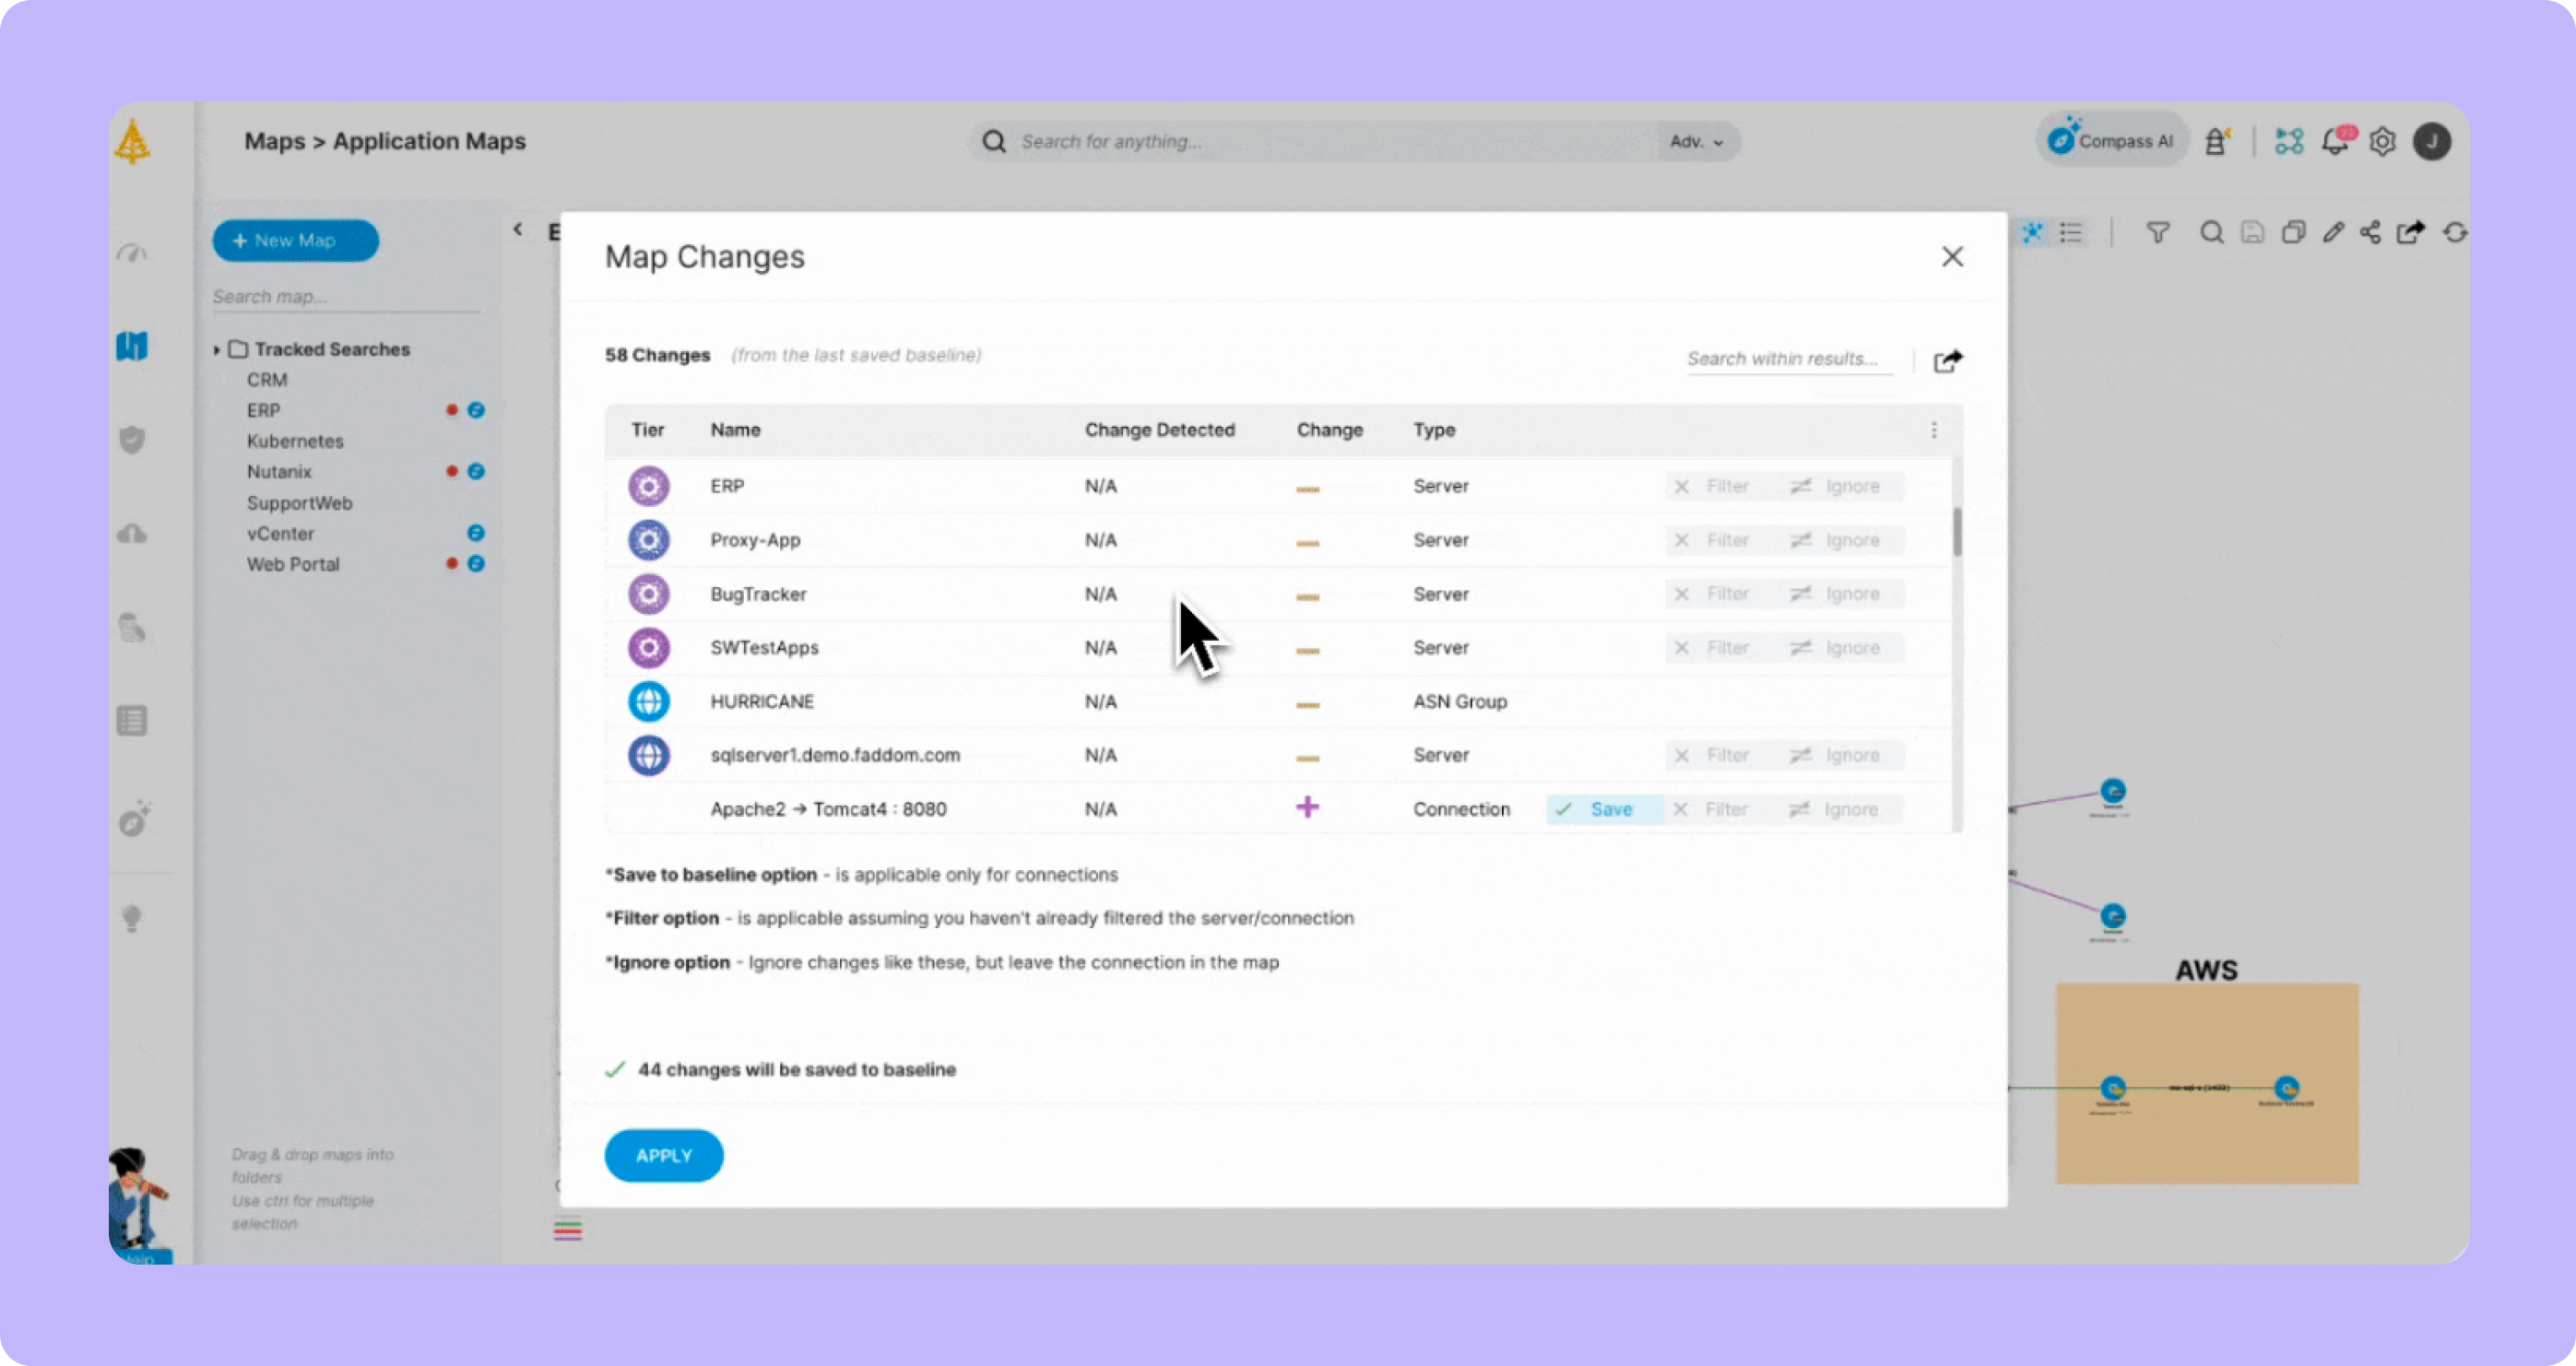This screenshot has width=2576, height=1366.
Task: Click the edit pencil toolbar icon
Action: tap(2333, 233)
